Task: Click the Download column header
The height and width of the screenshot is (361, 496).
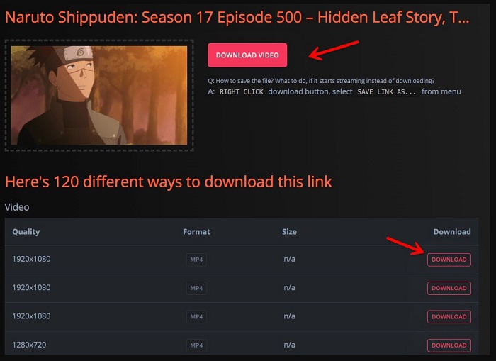Action: [452, 232]
